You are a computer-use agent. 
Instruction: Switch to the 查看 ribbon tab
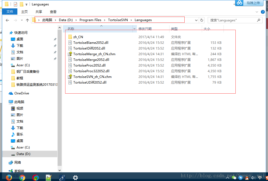pyautogui.click(x=53, y=12)
